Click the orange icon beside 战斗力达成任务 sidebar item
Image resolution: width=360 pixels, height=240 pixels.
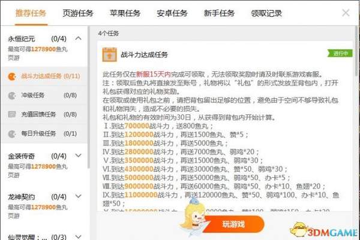pos(12,76)
